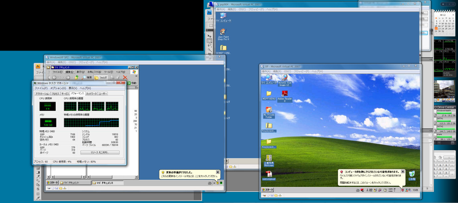Click スタート button in WindowsXP SP2 window
Screen dimensions: 458x203
tap(52, 183)
